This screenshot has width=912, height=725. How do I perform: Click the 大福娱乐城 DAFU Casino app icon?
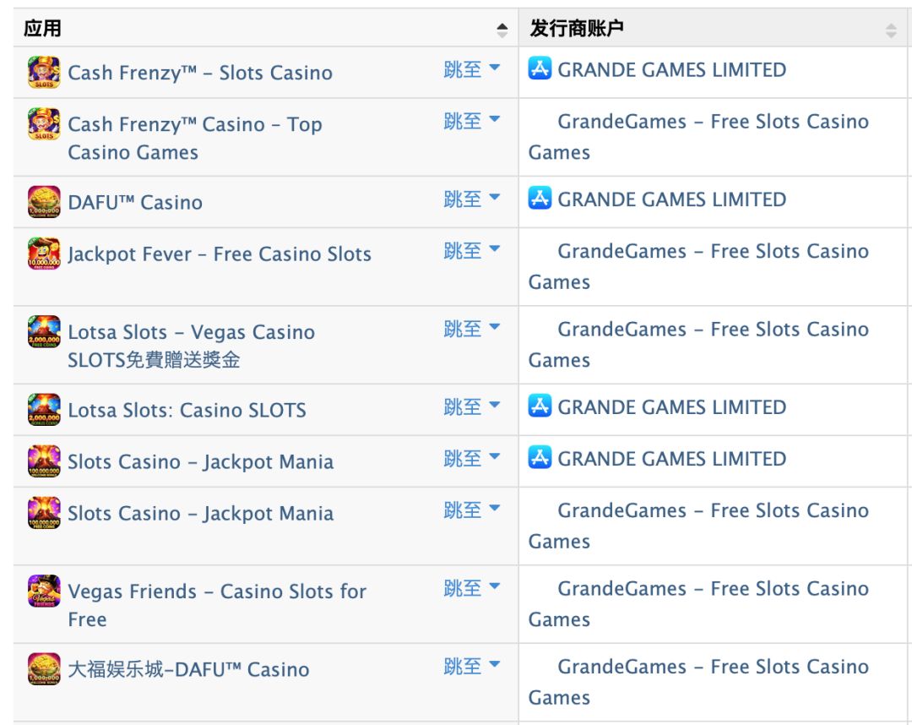click(x=44, y=668)
